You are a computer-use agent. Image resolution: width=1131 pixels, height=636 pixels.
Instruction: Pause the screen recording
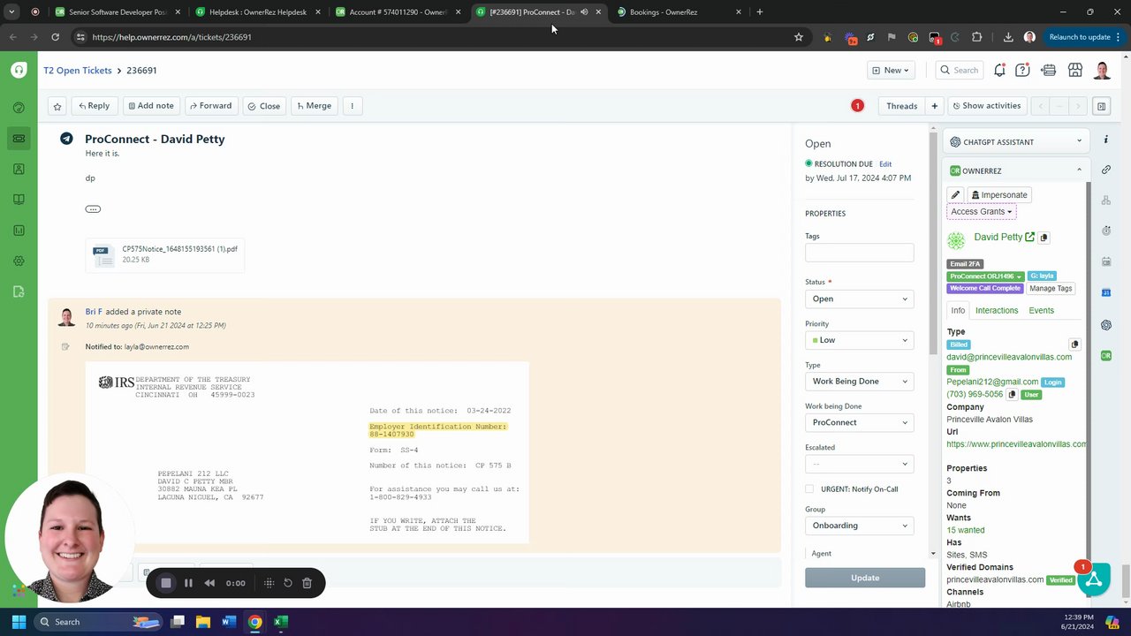click(188, 583)
